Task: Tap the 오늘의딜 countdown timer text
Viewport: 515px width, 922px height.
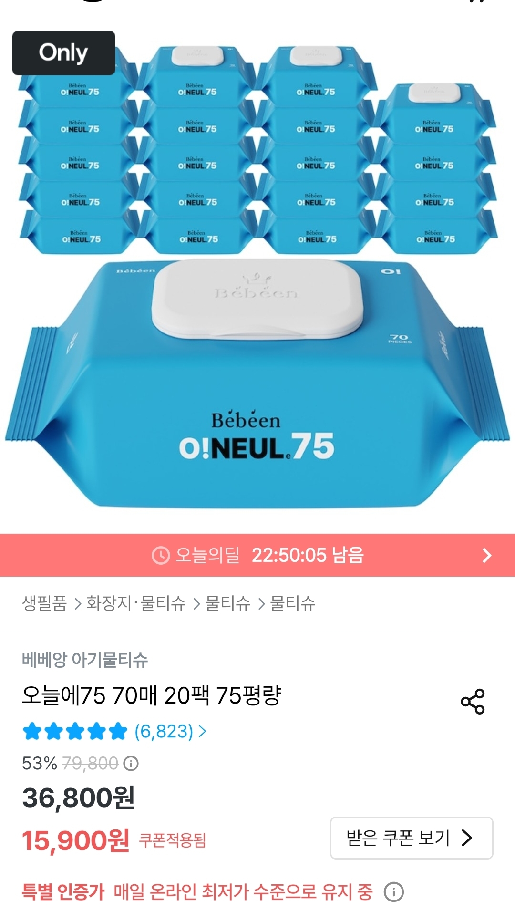Action: [x=308, y=555]
